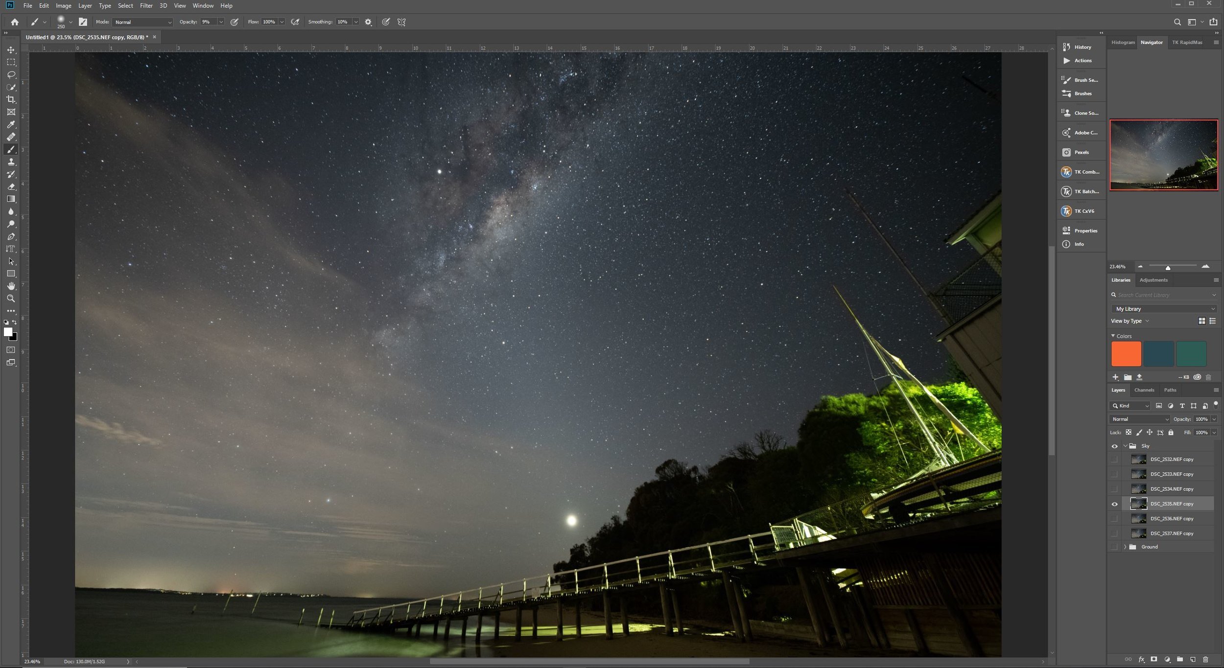
Task: Open the Flow dropdown arrow
Action: click(282, 22)
